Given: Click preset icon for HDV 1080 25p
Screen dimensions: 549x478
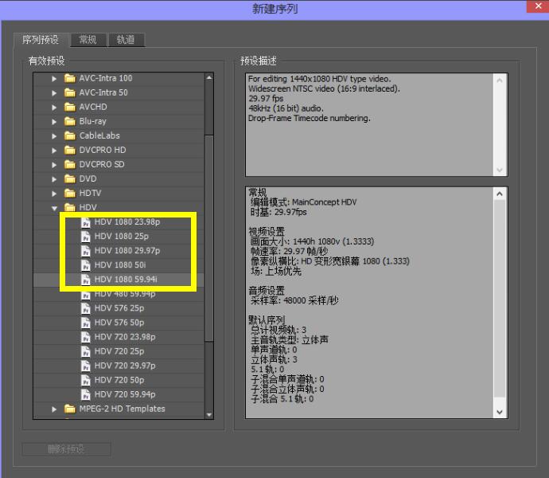Looking at the screenshot, I should click(x=85, y=237).
